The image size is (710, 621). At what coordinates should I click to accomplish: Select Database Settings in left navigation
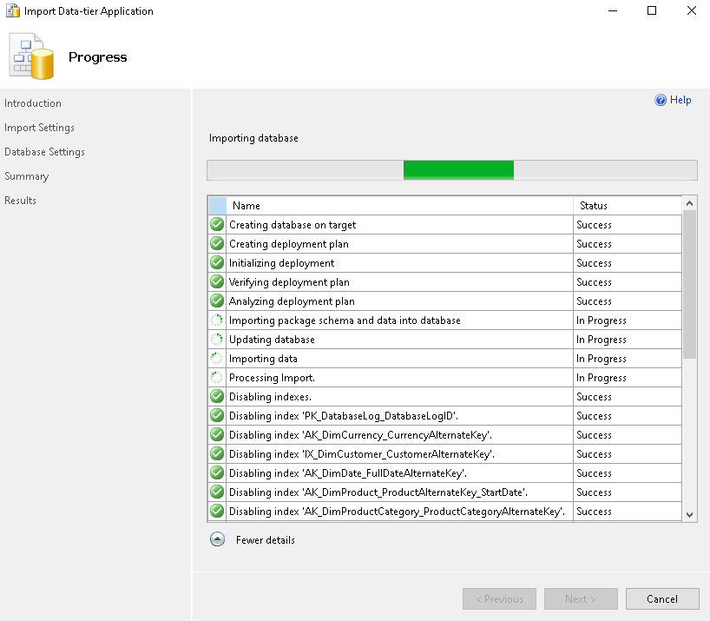coord(44,152)
